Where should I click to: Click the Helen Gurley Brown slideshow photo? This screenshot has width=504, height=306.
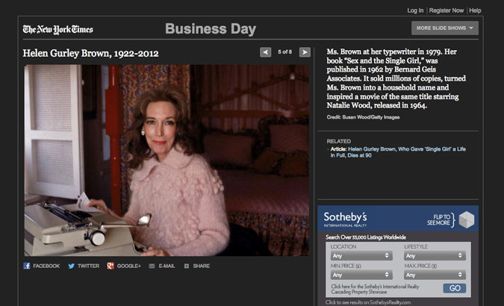[x=167, y=160]
